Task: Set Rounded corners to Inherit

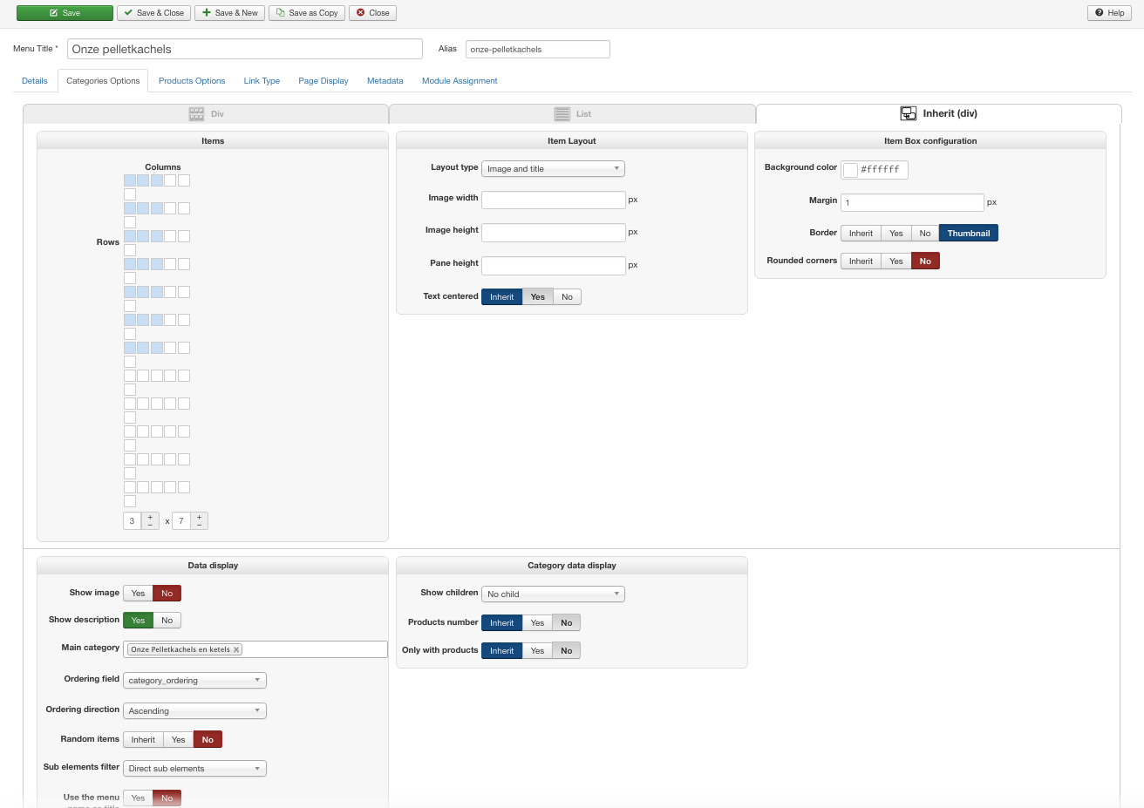Action: coord(861,261)
